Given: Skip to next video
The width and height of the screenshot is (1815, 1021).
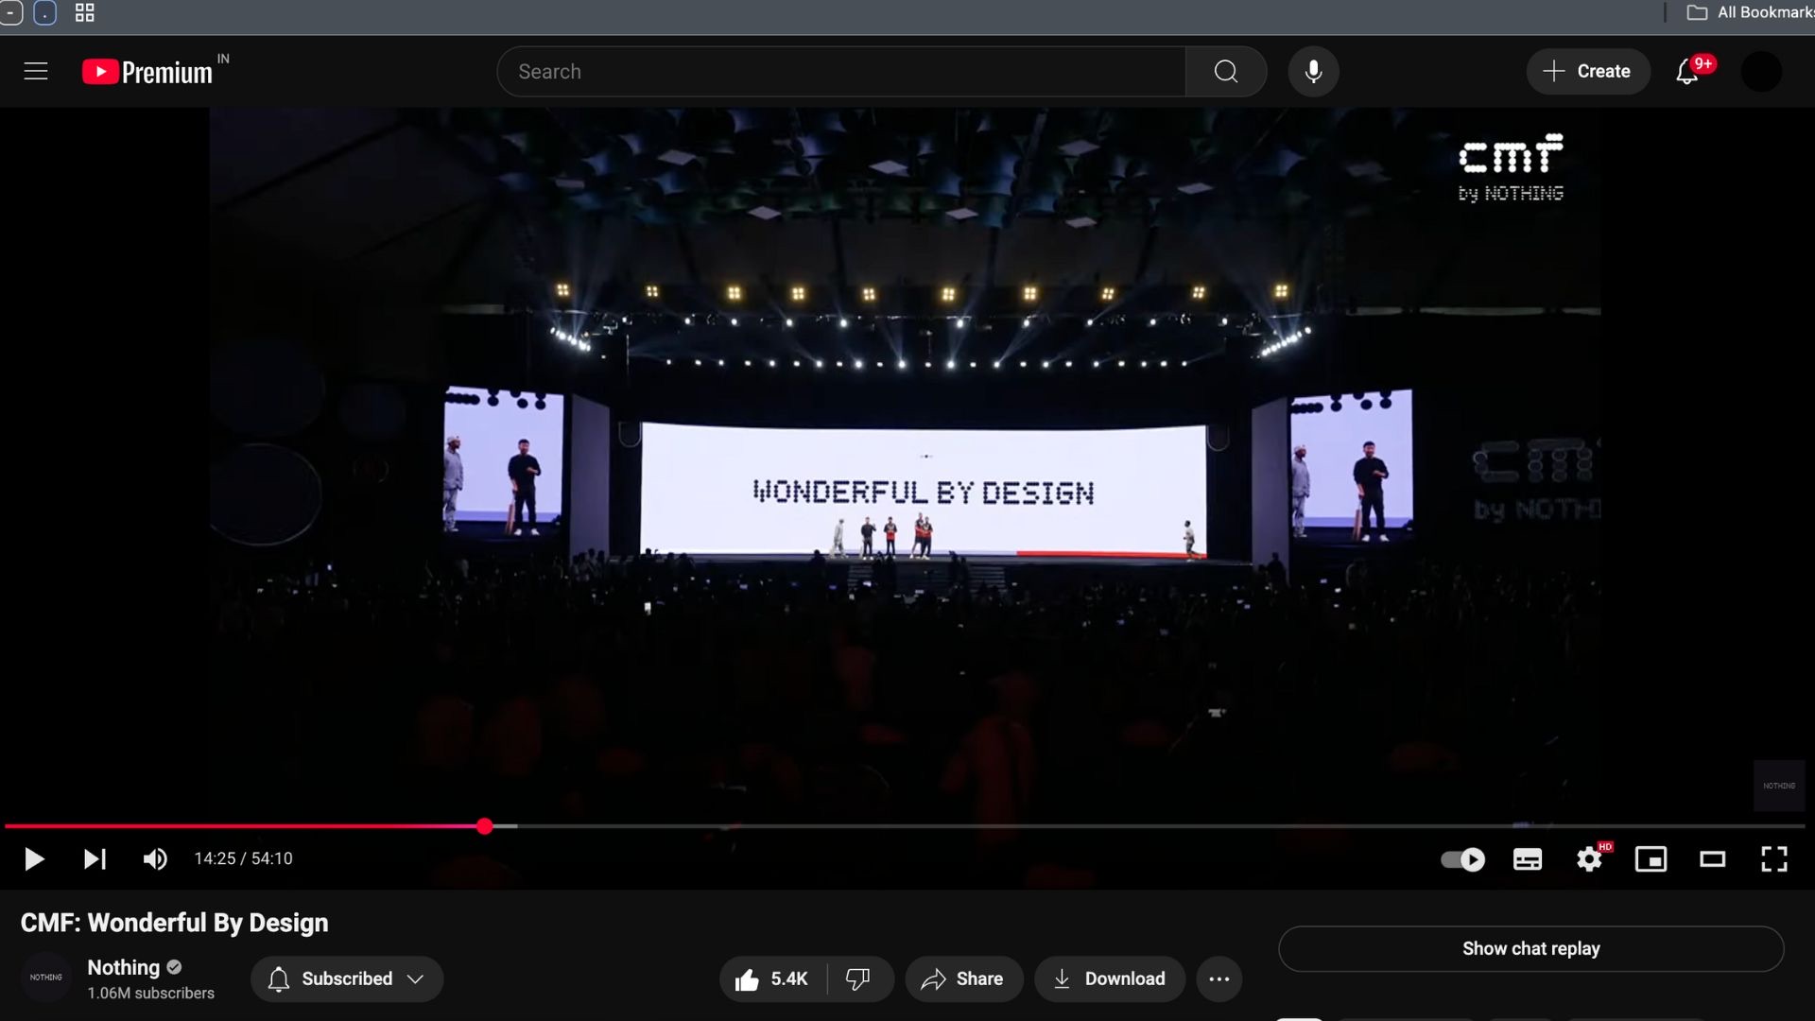Looking at the screenshot, I should click(95, 858).
